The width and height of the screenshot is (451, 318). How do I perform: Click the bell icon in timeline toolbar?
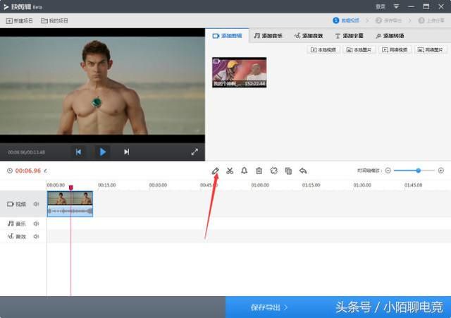(245, 171)
